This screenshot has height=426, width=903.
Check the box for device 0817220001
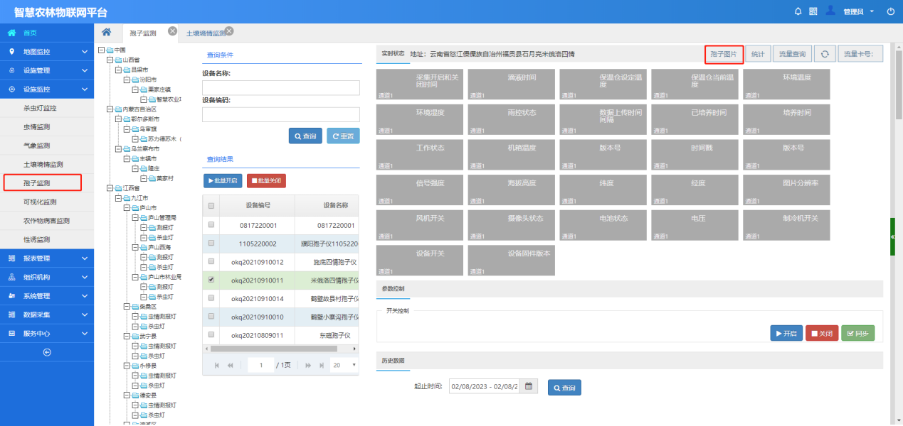tap(211, 224)
